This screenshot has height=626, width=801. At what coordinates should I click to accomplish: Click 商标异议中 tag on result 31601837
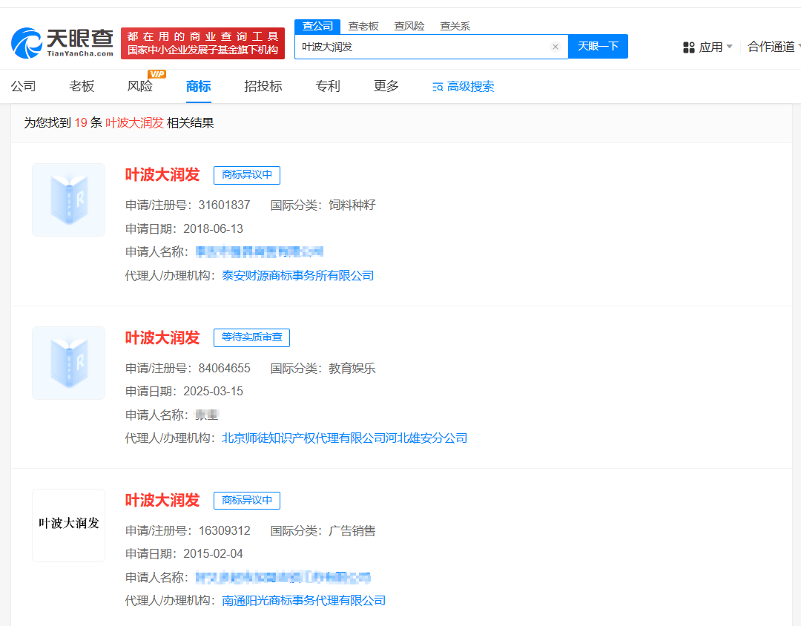tap(247, 175)
